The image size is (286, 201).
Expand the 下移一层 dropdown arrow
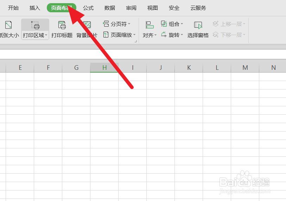pyautogui.click(x=244, y=35)
